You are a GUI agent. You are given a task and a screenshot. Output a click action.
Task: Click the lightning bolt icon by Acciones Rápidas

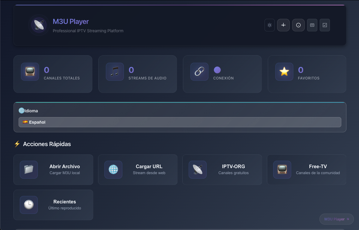click(x=17, y=144)
